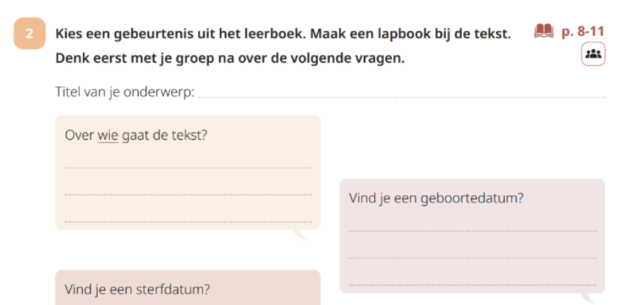This screenshot has height=305, width=631.
Task: Click third answer line in the geboortedatum box
Action: point(472,283)
